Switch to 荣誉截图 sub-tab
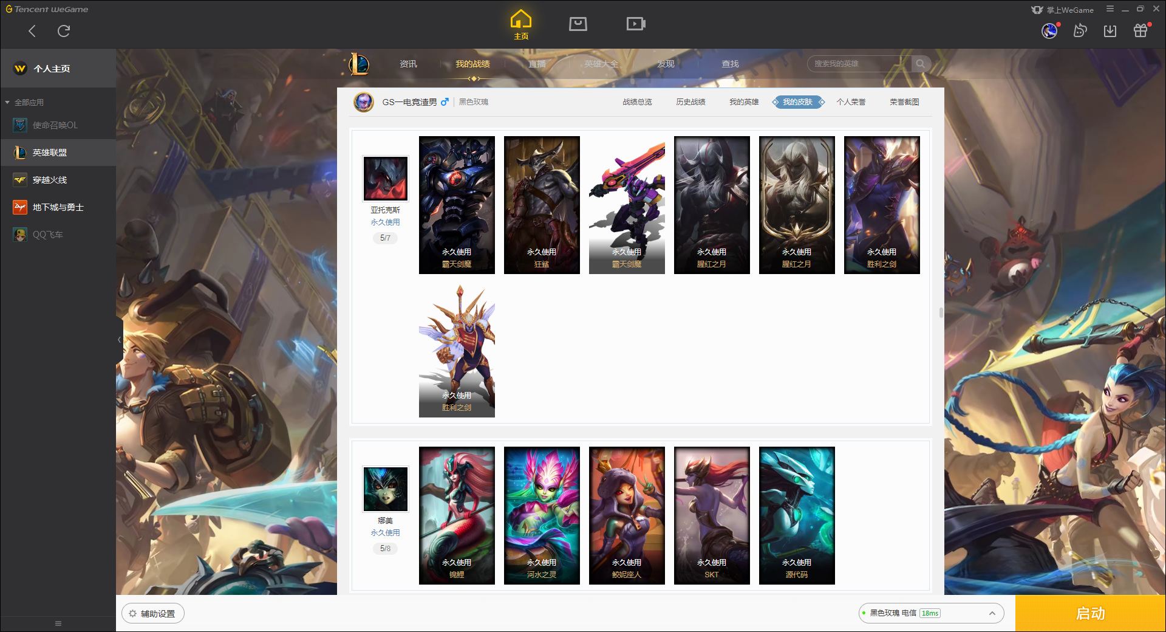This screenshot has height=632, width=1166. coord(904,102)
